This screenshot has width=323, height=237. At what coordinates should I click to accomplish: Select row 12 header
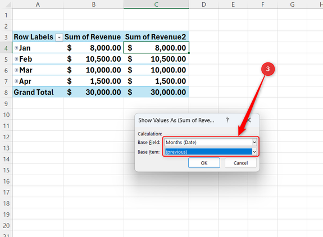[x=6, y=137]
